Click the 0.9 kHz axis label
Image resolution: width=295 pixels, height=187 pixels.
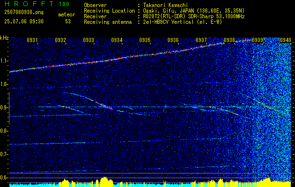(4, 108)
